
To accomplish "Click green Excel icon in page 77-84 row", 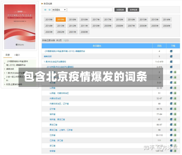I will 175,114.
